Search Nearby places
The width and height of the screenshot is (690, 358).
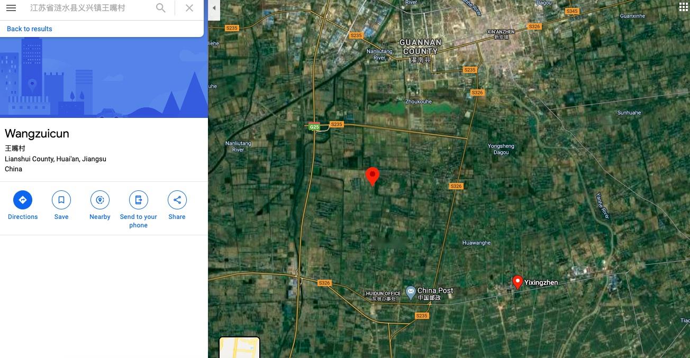100,205
